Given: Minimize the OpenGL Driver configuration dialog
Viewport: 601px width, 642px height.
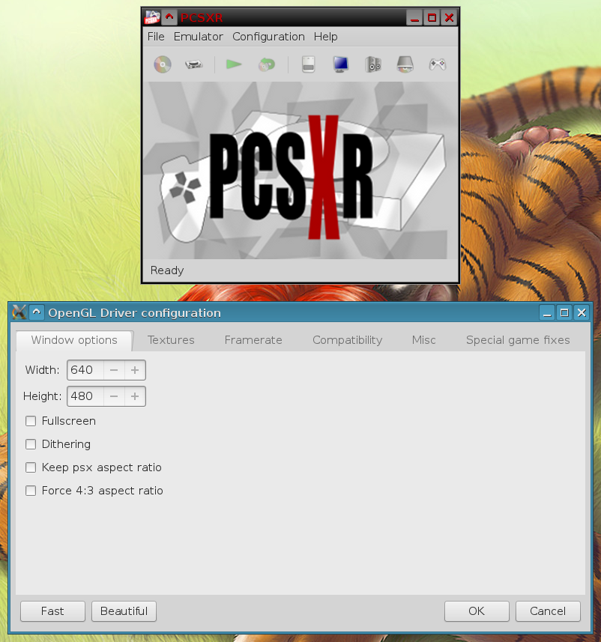Looking at the screenshot, I should 547,312.
